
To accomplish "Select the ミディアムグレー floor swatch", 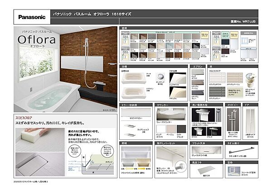I will pos(217,92).
